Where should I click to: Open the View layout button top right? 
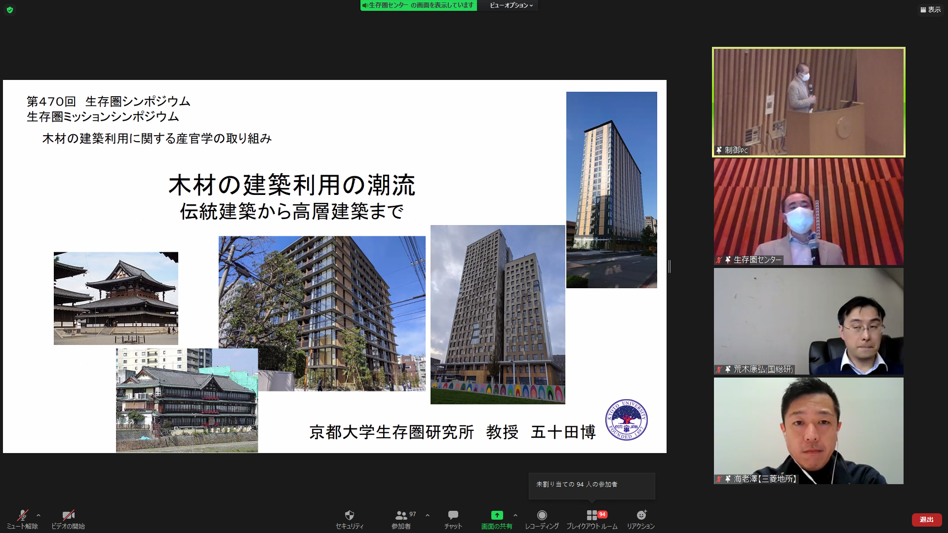point(930,9)
